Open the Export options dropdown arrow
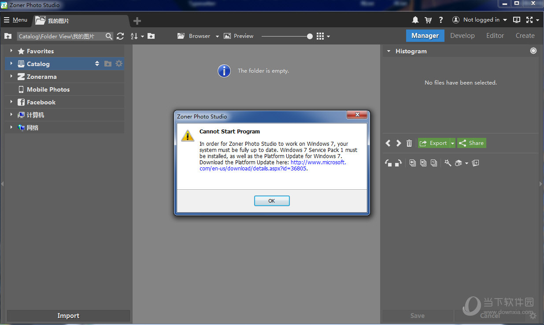The image size is (544, 325). pyautogui.click(x=452, y=143)
